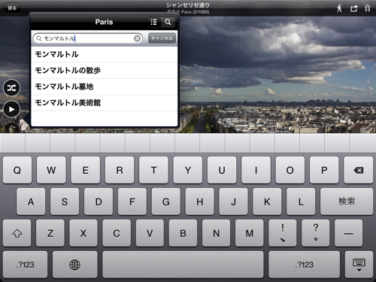
Task: Tap the exclamation and comma key
Action: click(283, 233)
